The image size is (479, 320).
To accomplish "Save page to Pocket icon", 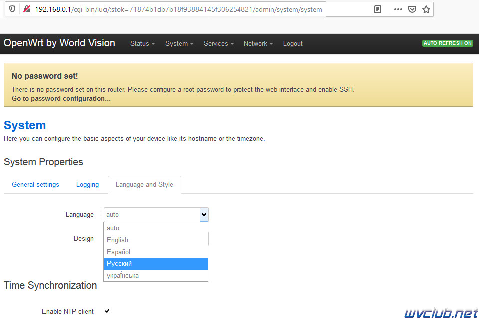I will (x=412, y=9).
